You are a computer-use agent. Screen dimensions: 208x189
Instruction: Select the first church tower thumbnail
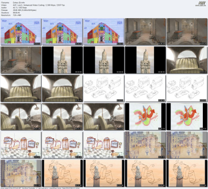coord(62,60)
